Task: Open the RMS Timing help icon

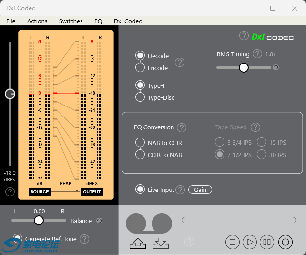Action: tap(257, 54)
